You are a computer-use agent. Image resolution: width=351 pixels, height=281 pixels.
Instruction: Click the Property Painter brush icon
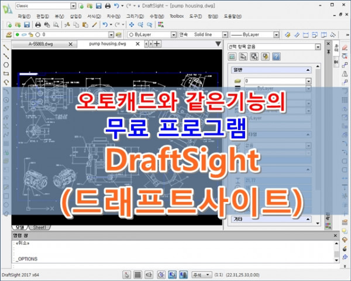[94, 25]
